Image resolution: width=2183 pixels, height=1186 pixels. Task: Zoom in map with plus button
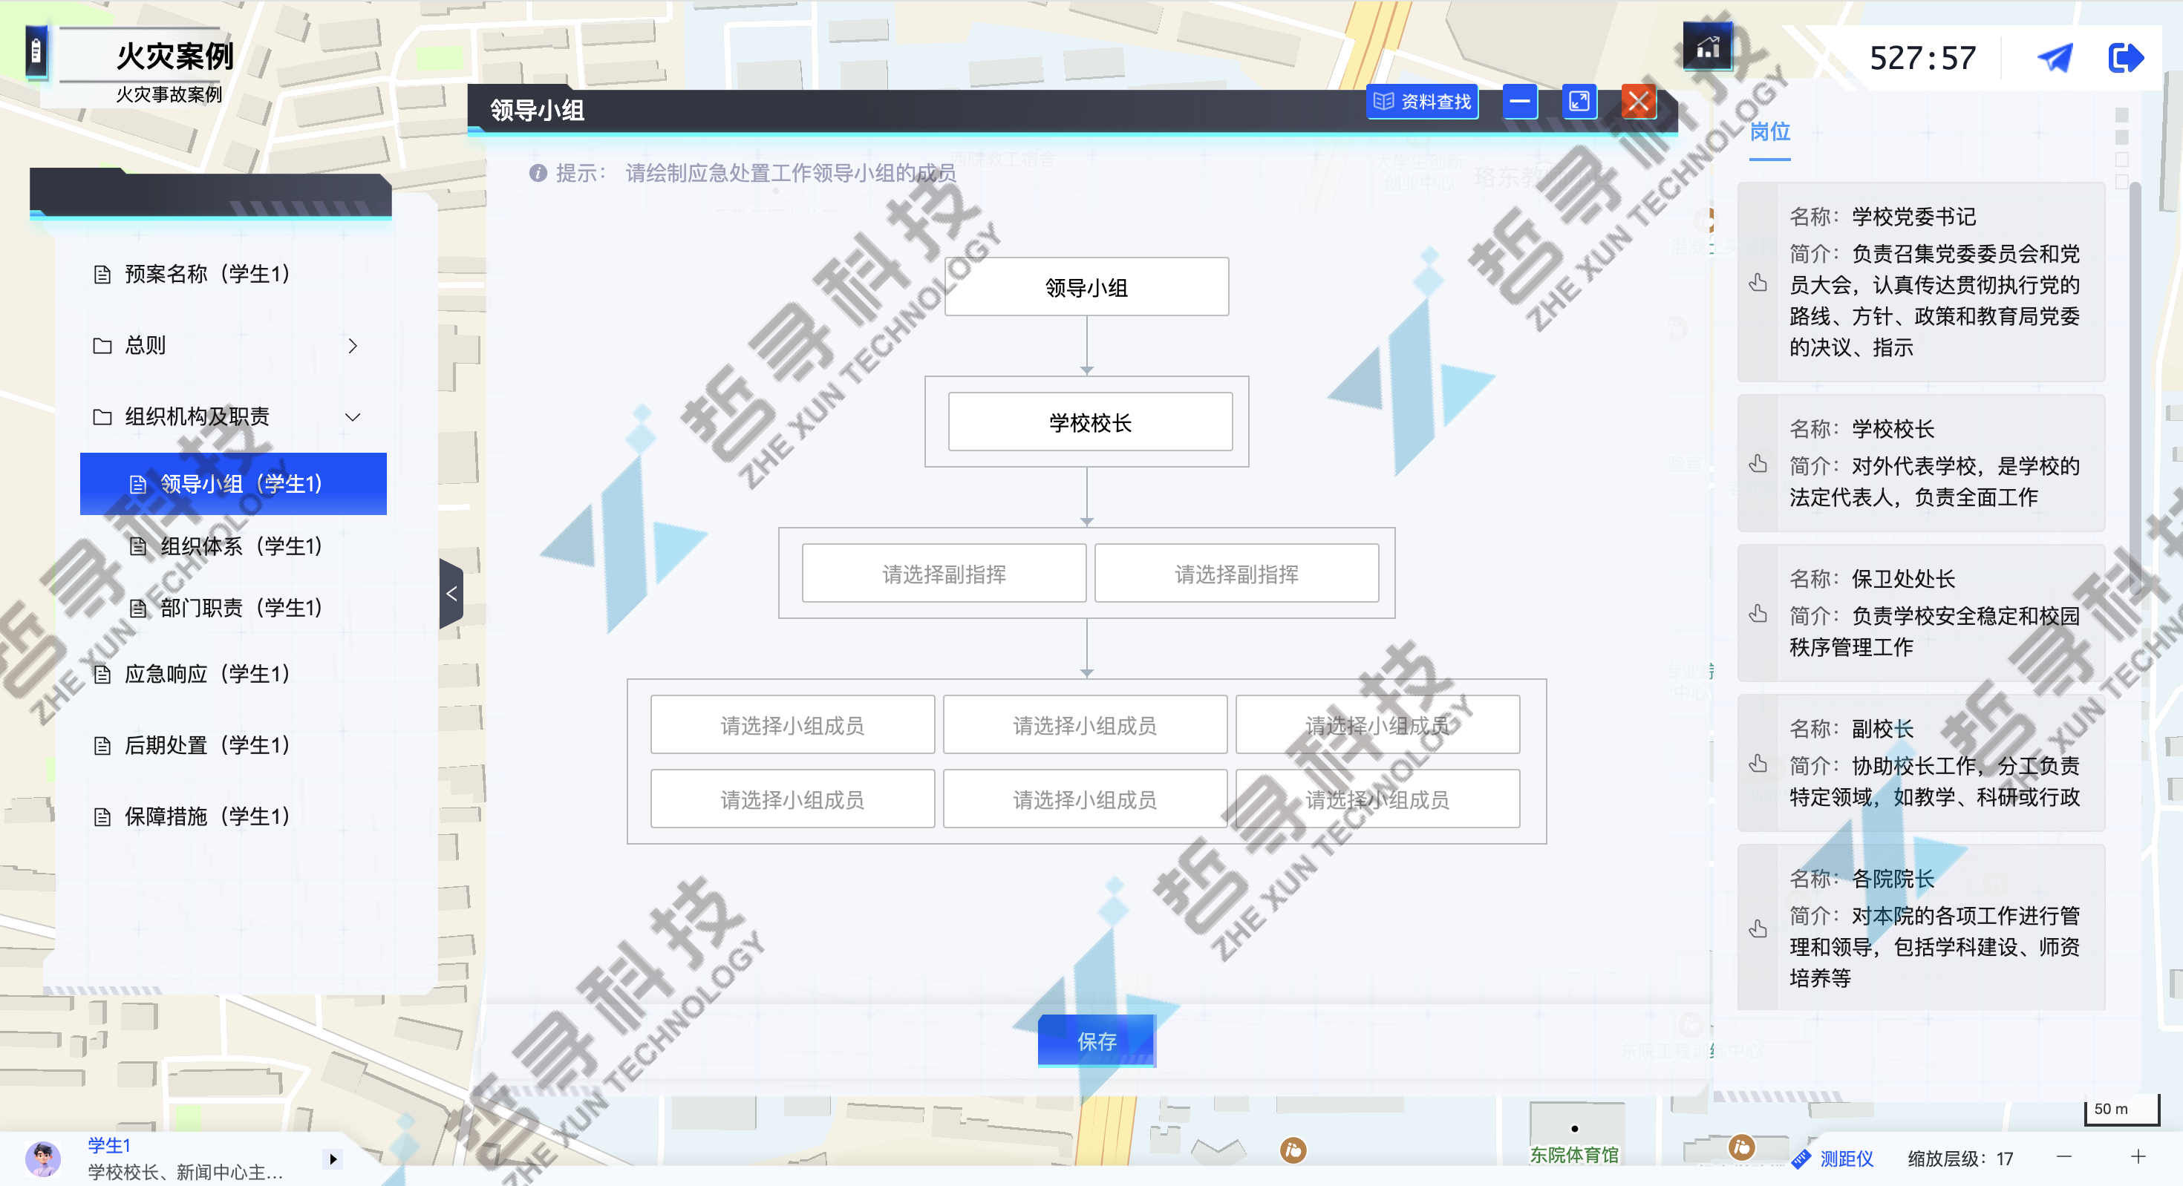(2138, 1157)
